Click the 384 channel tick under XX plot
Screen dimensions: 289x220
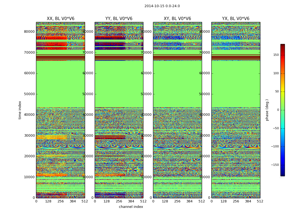[73, 201]
